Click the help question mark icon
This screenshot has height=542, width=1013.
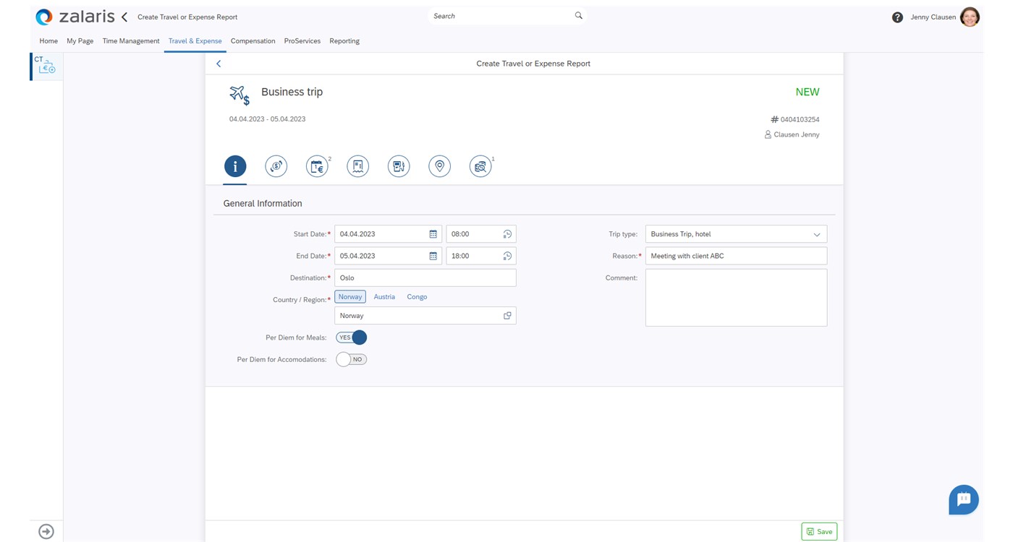tap(897, 17)
